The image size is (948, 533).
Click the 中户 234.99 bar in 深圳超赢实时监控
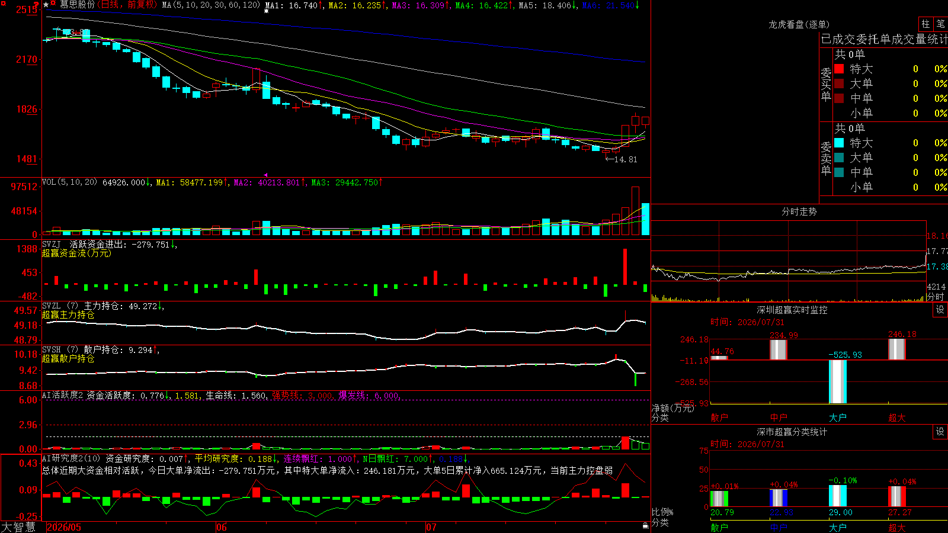pyautogui.click(x=779, y=350)
